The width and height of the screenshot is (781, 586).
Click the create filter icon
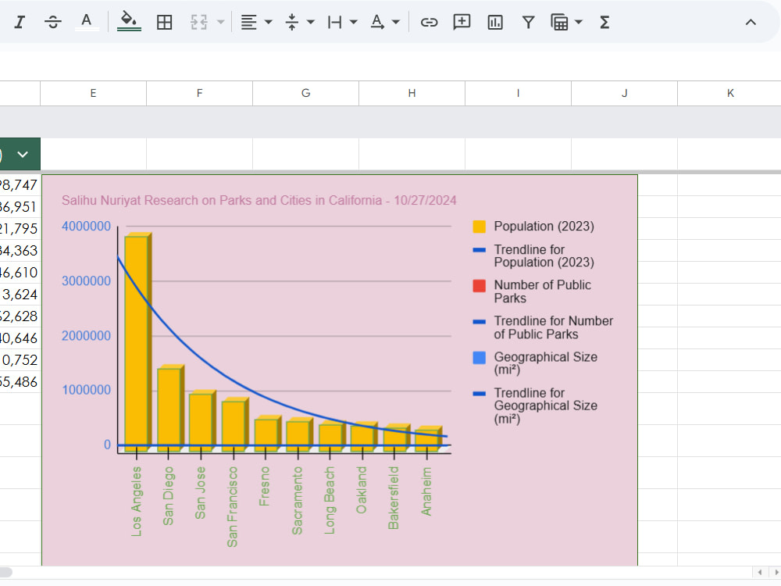point(528,22)
